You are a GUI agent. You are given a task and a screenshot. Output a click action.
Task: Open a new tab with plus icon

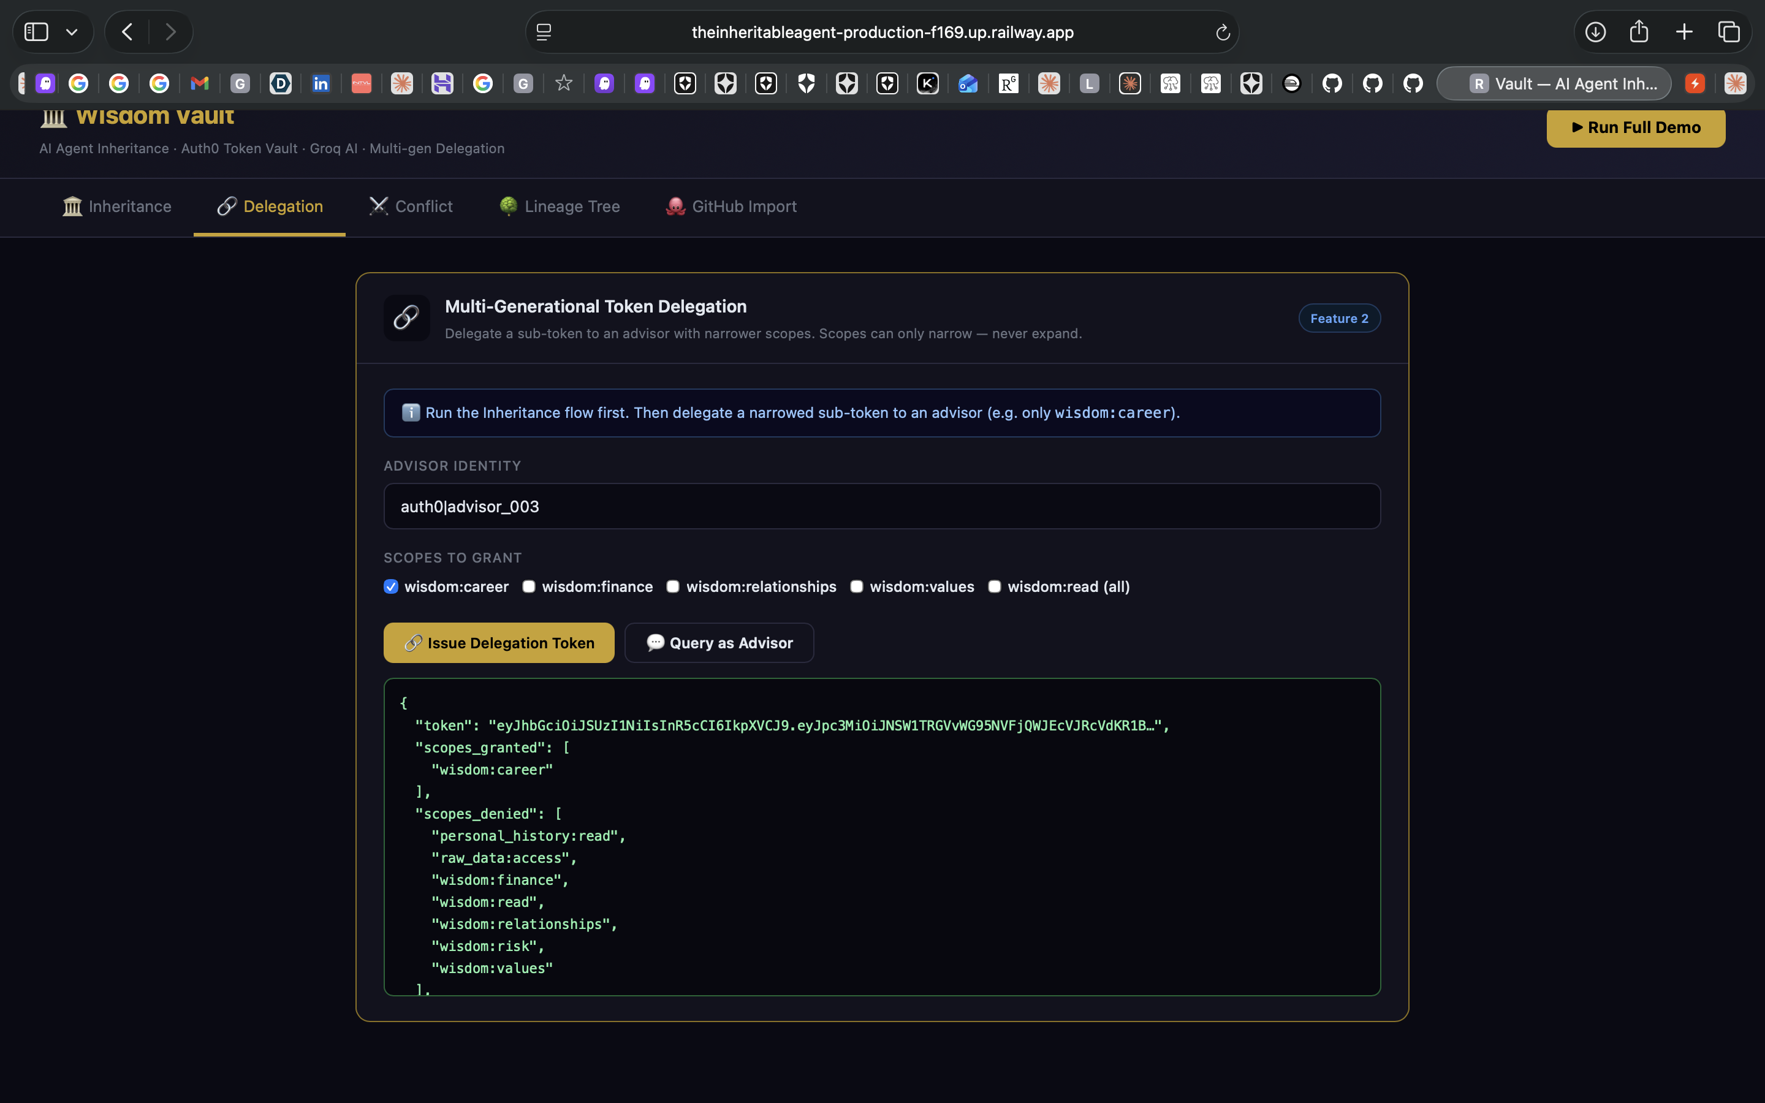pyautogui.click(x=1684, y=32)
